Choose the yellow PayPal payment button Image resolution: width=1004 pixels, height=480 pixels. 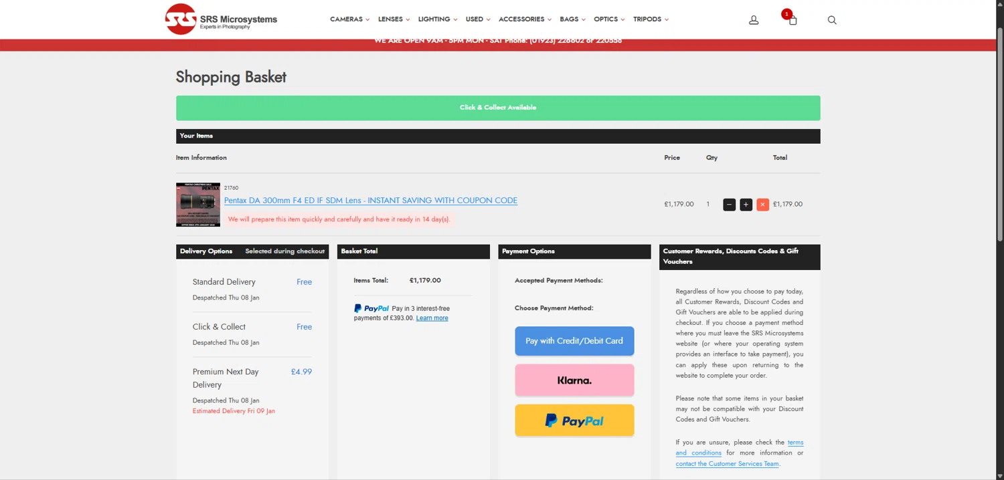[x=574, y=421]
